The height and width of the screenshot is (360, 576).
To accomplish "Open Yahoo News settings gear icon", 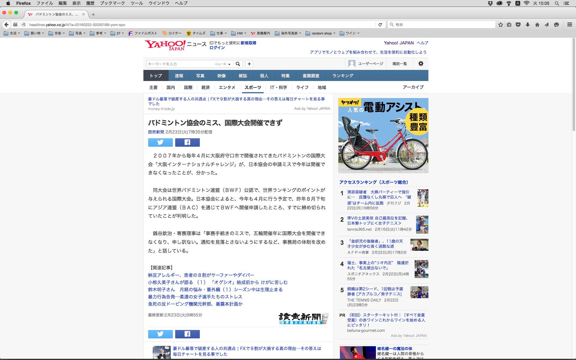I will (421, 64).
